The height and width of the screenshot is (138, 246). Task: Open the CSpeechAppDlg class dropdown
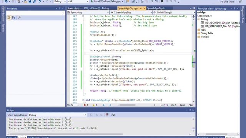131,12
